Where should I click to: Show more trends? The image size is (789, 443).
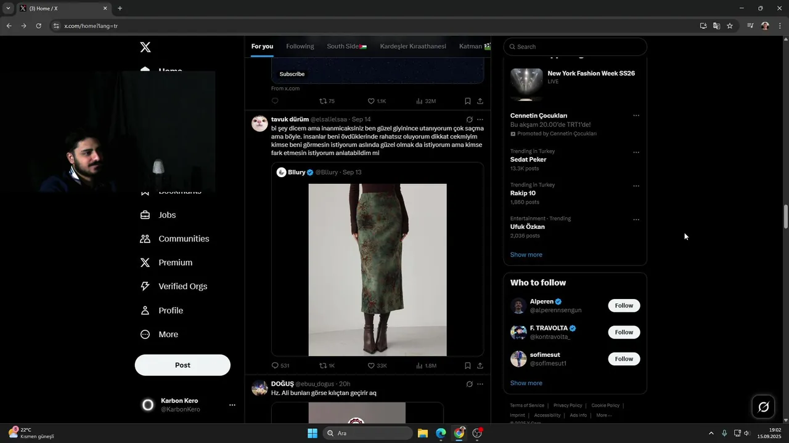point(526,255)
